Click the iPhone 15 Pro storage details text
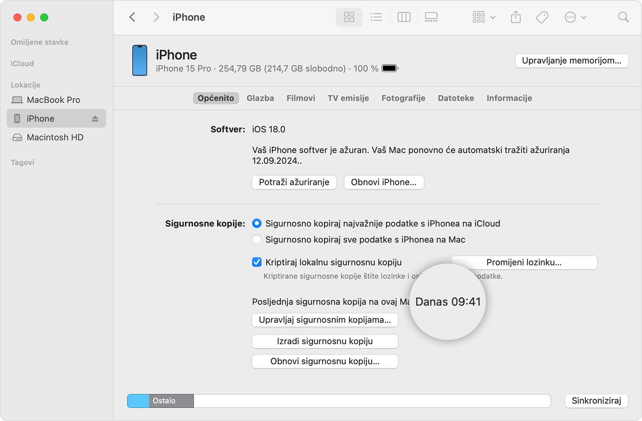 (267, 68)
